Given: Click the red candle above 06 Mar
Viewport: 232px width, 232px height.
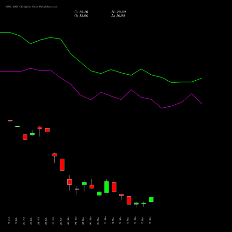Looking at the screenshot, I should [92, 187].
